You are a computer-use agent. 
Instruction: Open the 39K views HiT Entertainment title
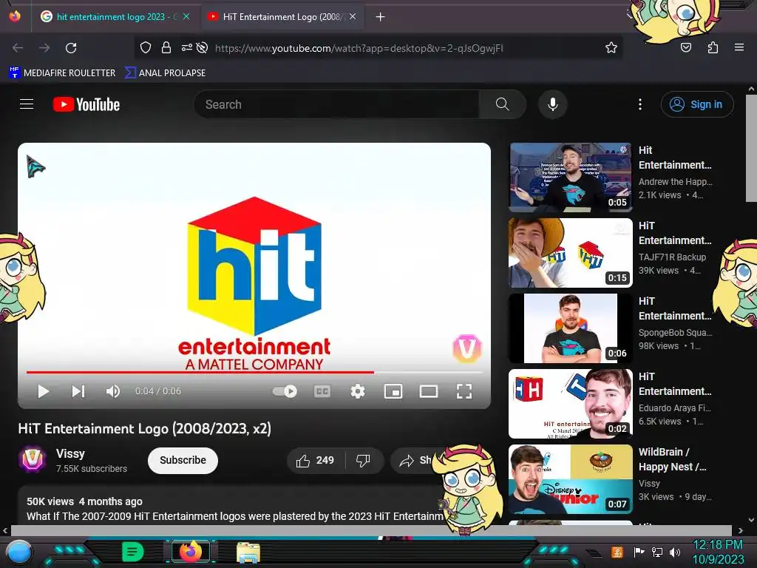tap(674, 233)
